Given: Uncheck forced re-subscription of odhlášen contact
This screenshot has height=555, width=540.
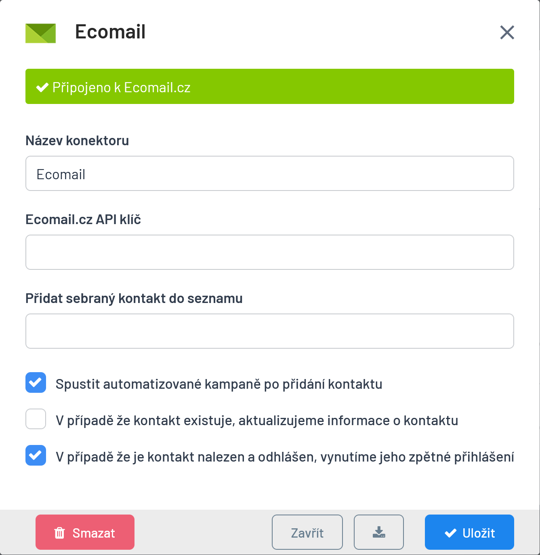Looking at the screenshot, I should (36, 455).
